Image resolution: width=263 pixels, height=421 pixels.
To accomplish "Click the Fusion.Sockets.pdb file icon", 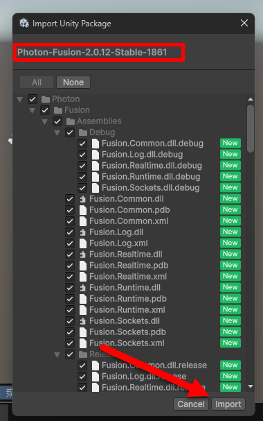I will [x=83, y=332].
